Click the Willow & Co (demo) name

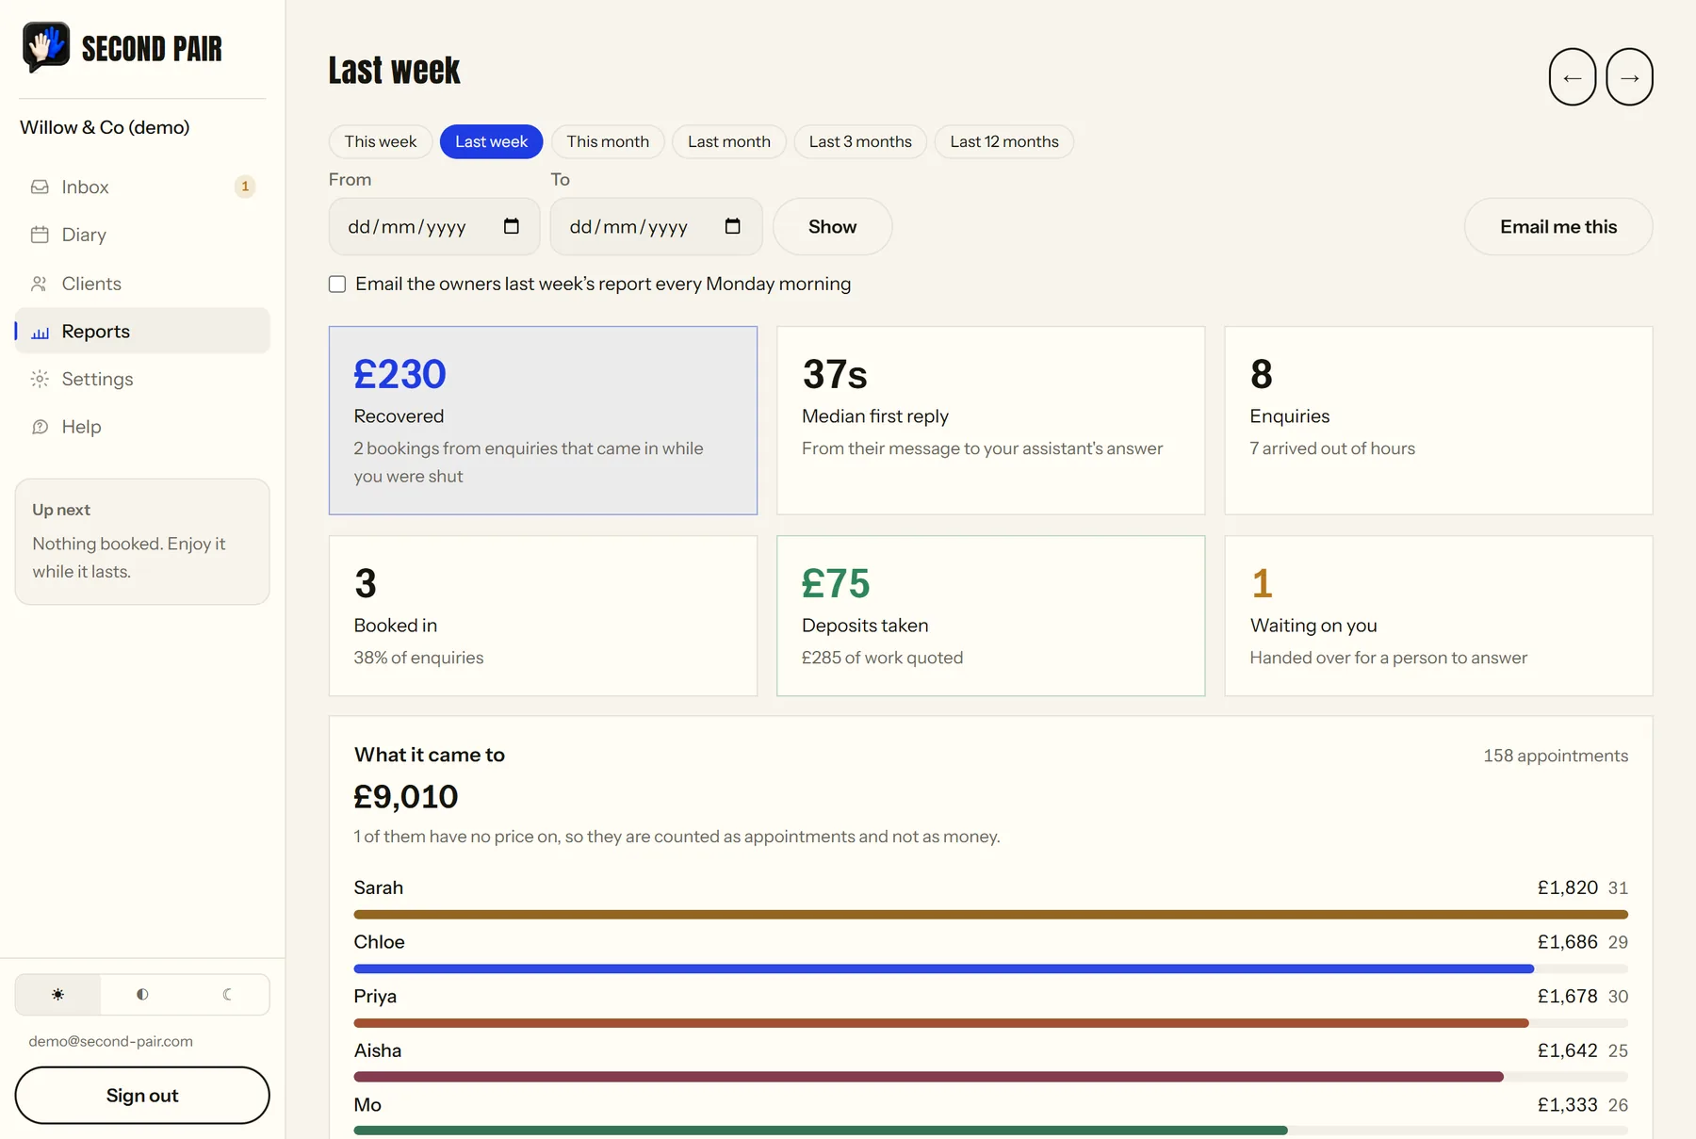(x=105, y=127)
